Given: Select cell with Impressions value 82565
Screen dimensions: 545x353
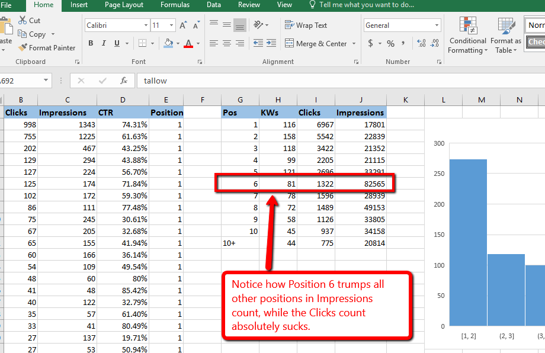Looking at the screenshot, I should tap(361, 184).
